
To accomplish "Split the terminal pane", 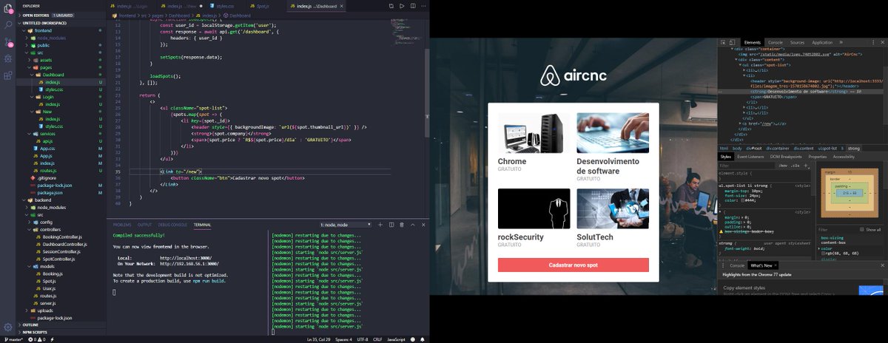I will point(391,224).
